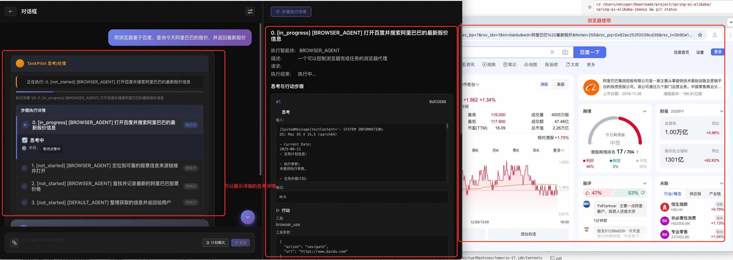Click the play icon on step 0

tap(25, 125)
